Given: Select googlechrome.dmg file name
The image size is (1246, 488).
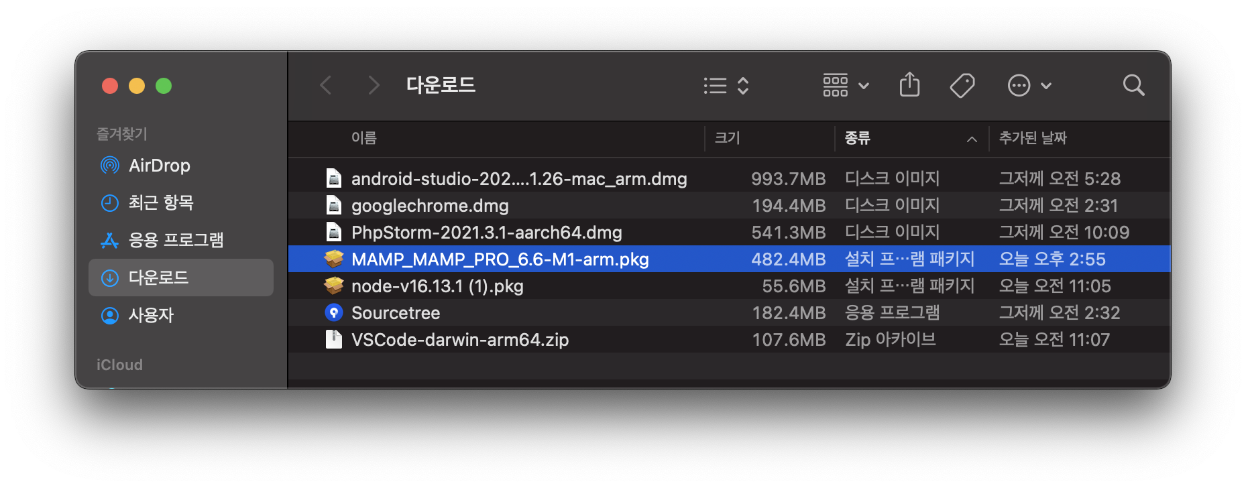Looking at the screenshot, I should point(430,205).
